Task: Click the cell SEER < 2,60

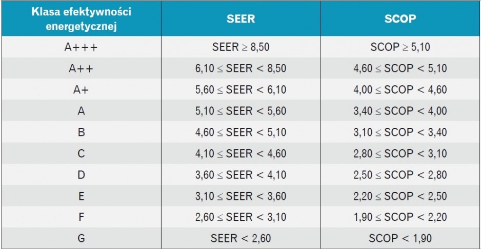Action: pyautogui.click(x=241, y=238)
